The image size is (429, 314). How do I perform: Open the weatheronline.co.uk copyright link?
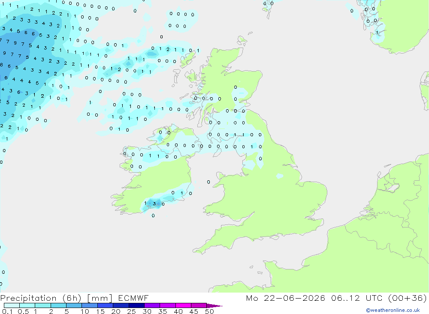pos(393,310)
